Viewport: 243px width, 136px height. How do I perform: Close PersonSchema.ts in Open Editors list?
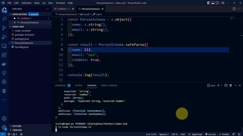click(x=14, y=23)
